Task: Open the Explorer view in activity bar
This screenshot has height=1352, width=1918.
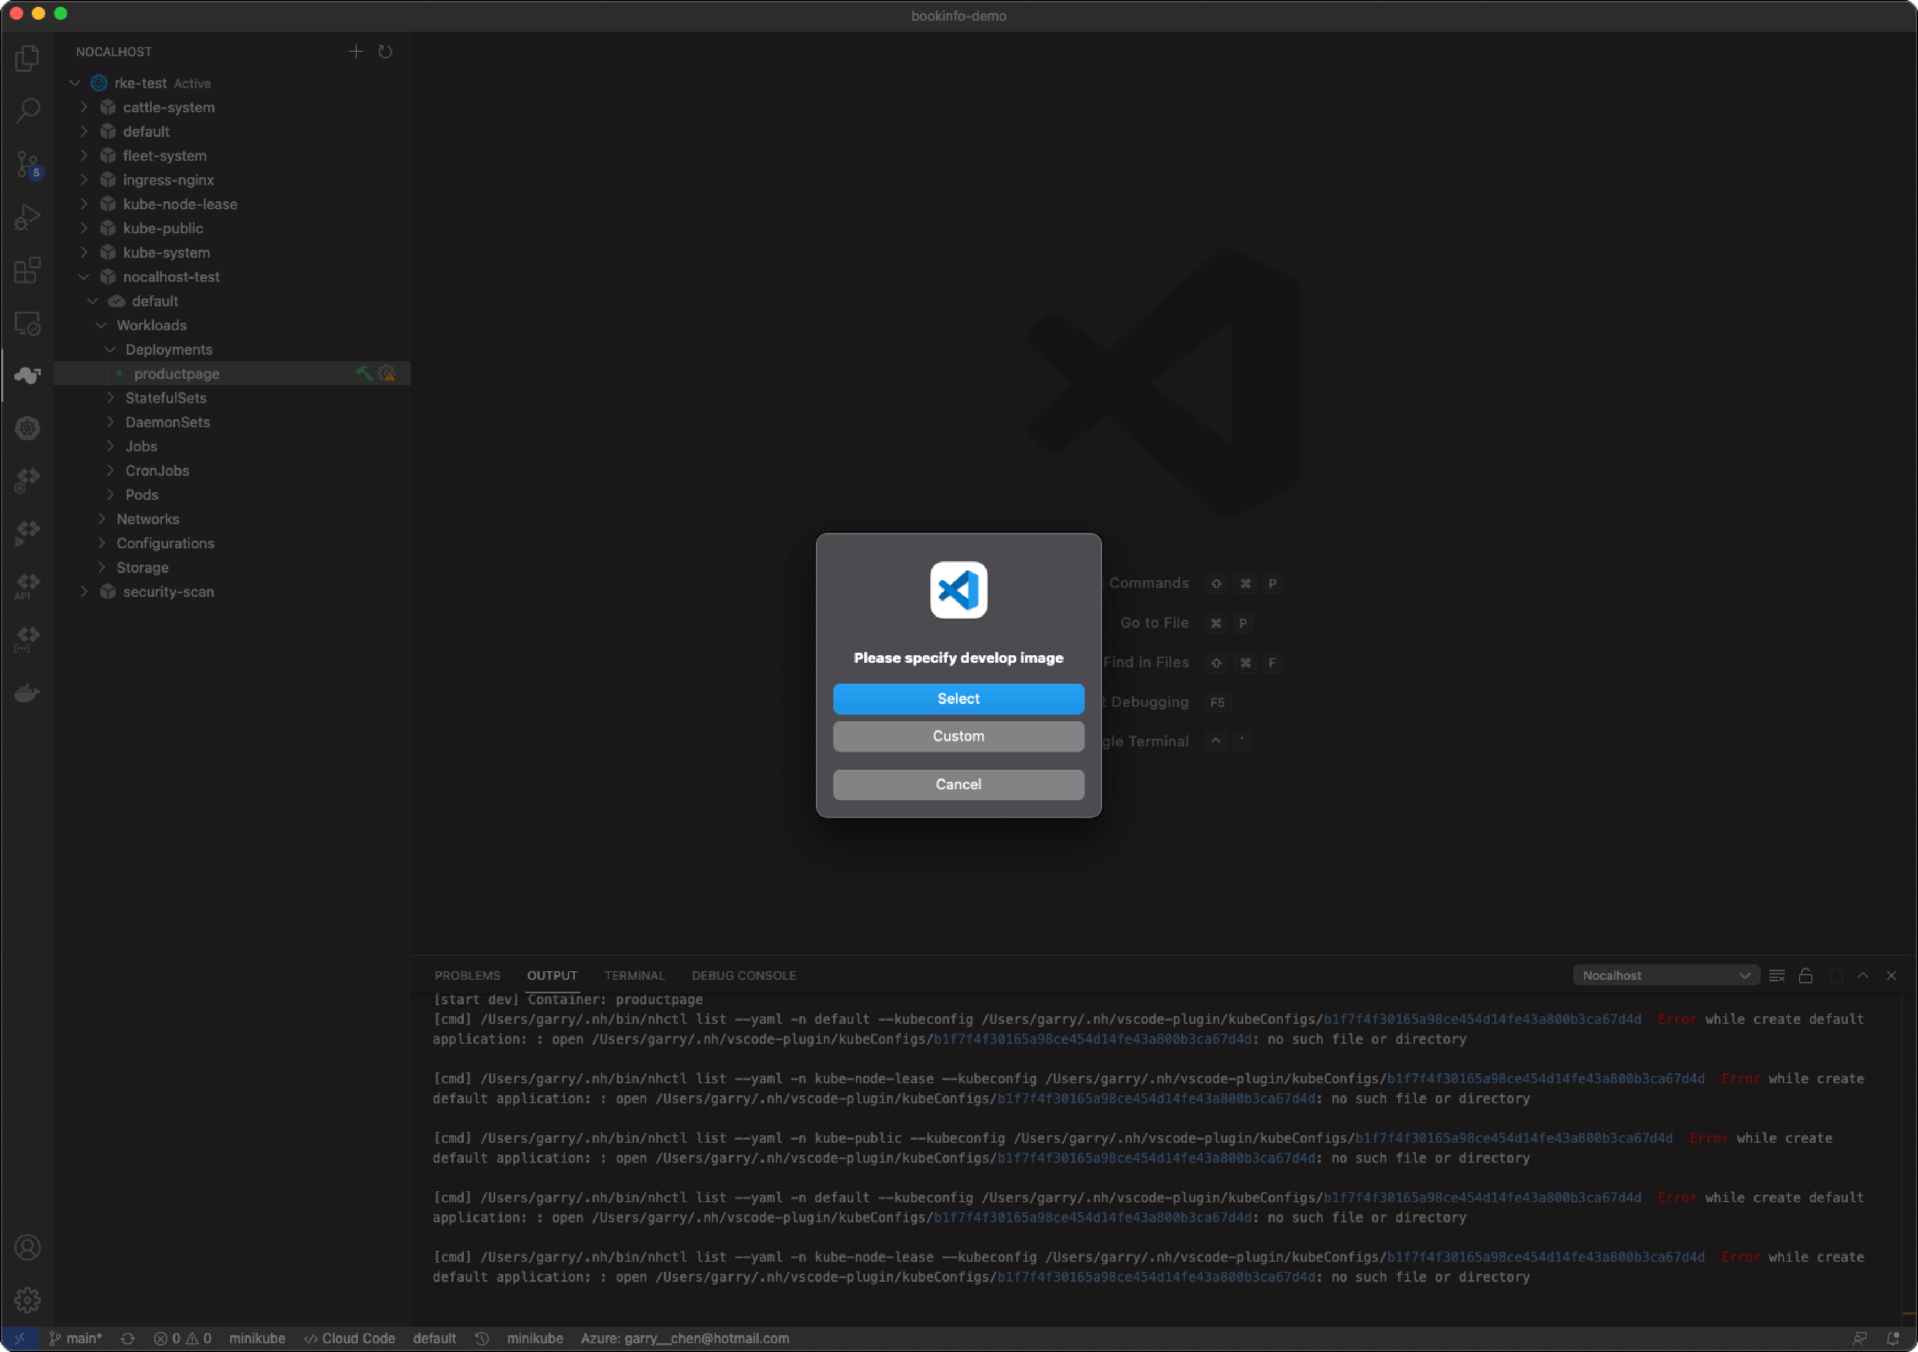Action: click(27, 58)
